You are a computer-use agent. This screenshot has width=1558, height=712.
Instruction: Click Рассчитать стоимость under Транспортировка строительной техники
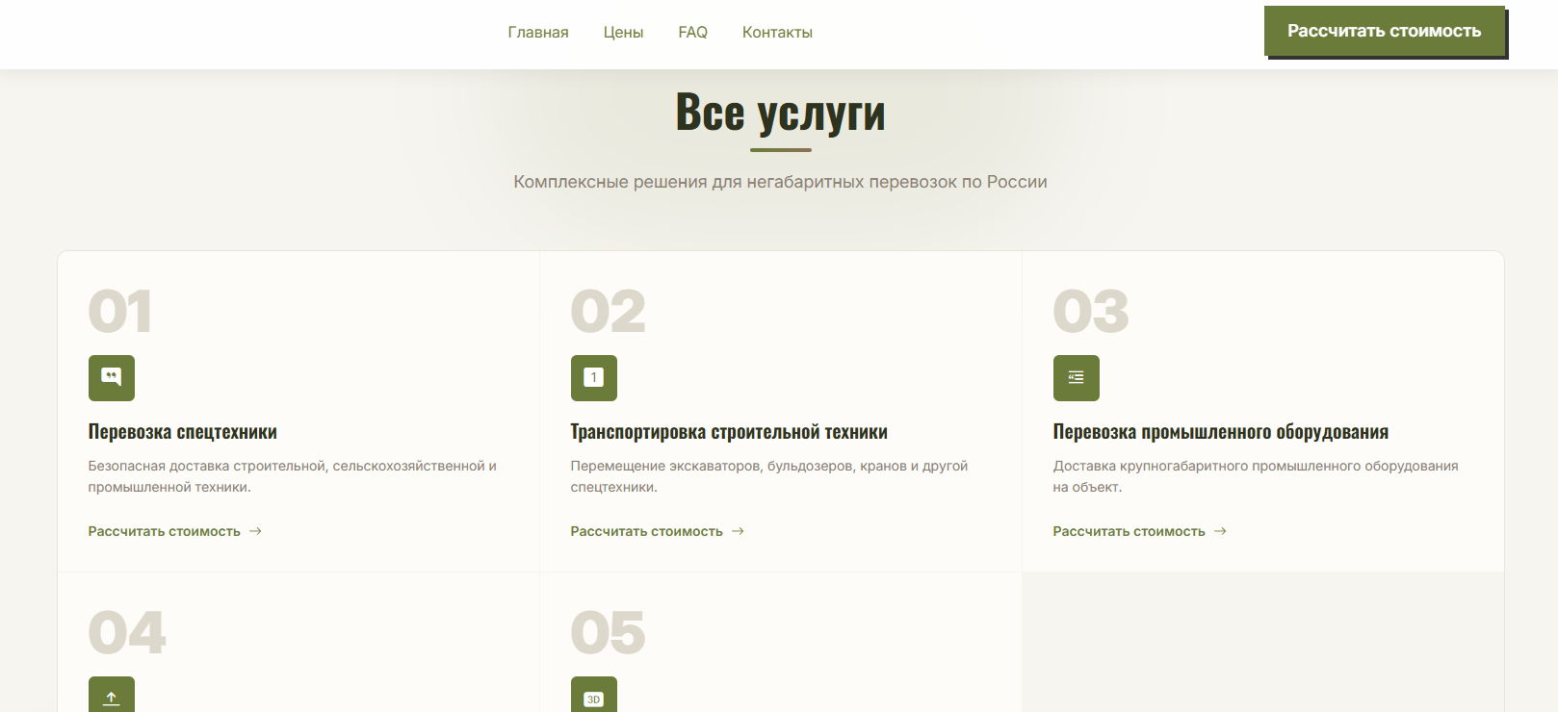point(646,531)
